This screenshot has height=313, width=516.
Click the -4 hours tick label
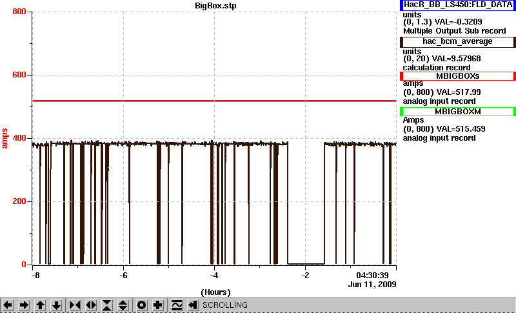point(214,275)
